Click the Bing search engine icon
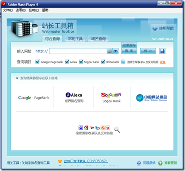Viewport: 185px width, 171px height. [x=98, y=128]
